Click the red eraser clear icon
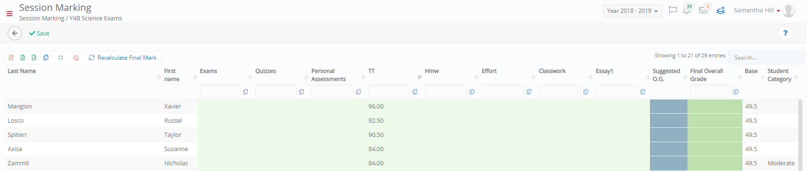 pos(76,57)
